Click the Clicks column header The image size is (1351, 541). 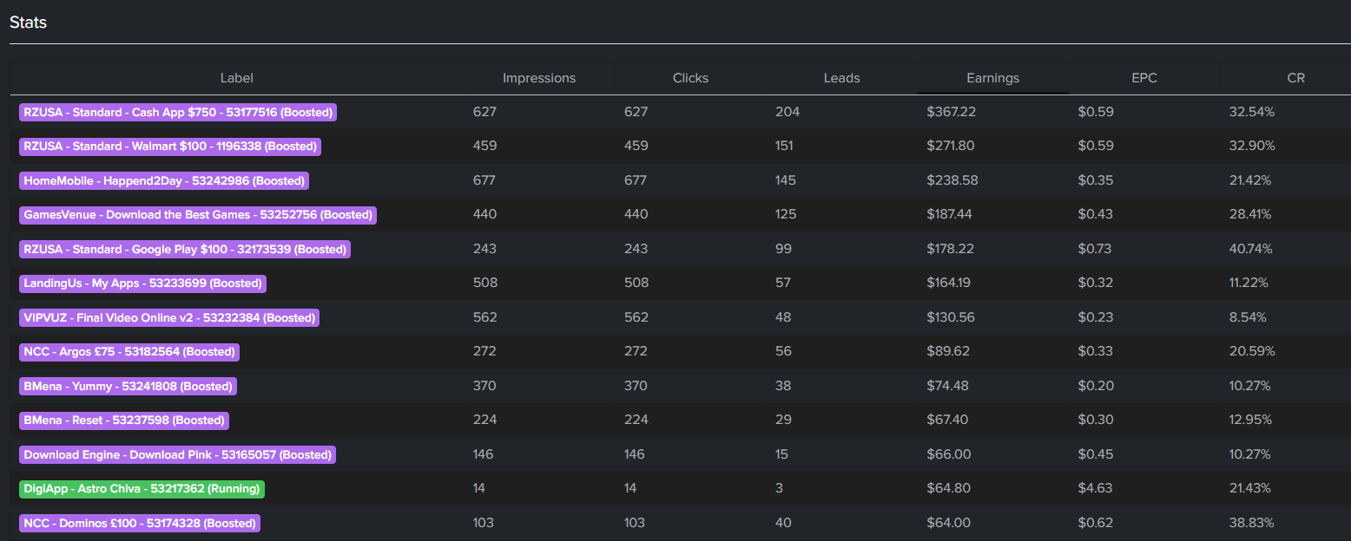690,78
